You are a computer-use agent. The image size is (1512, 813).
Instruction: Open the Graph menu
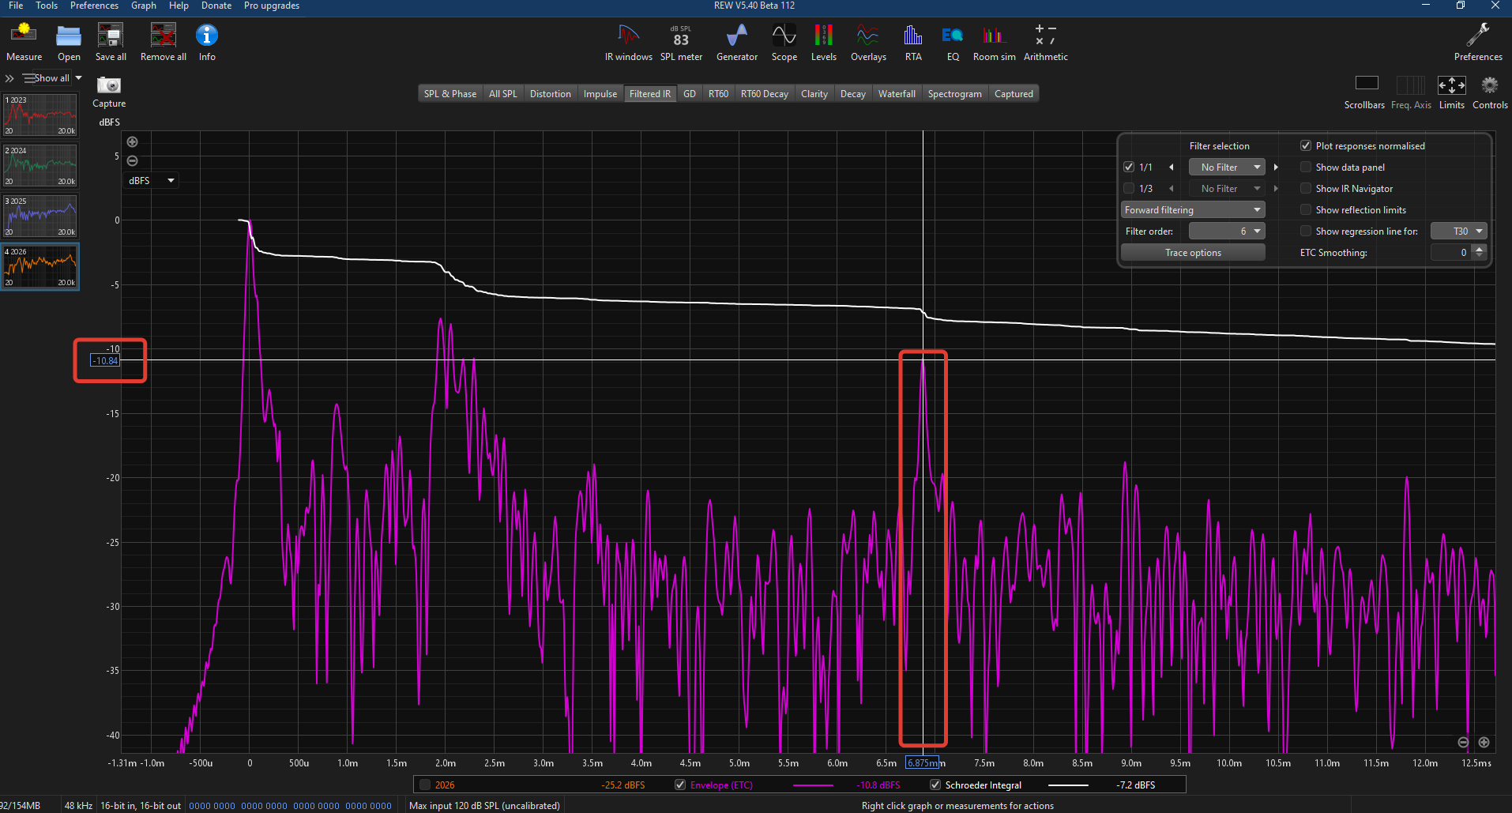143,6
